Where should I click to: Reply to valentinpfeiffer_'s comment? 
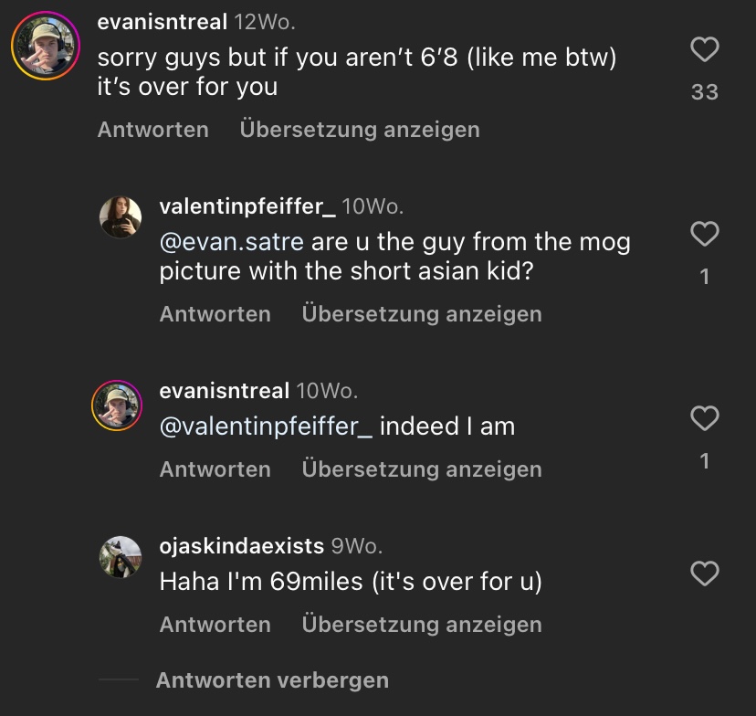coord(215,314)
